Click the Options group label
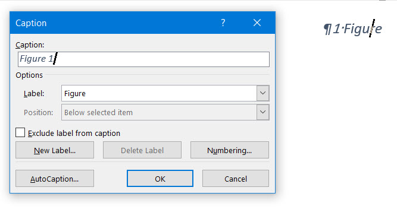 point(29,75)
